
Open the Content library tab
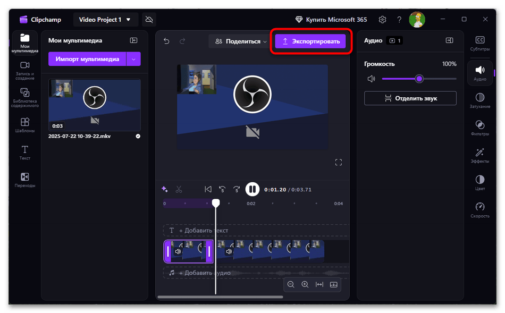tap(25, 98)
